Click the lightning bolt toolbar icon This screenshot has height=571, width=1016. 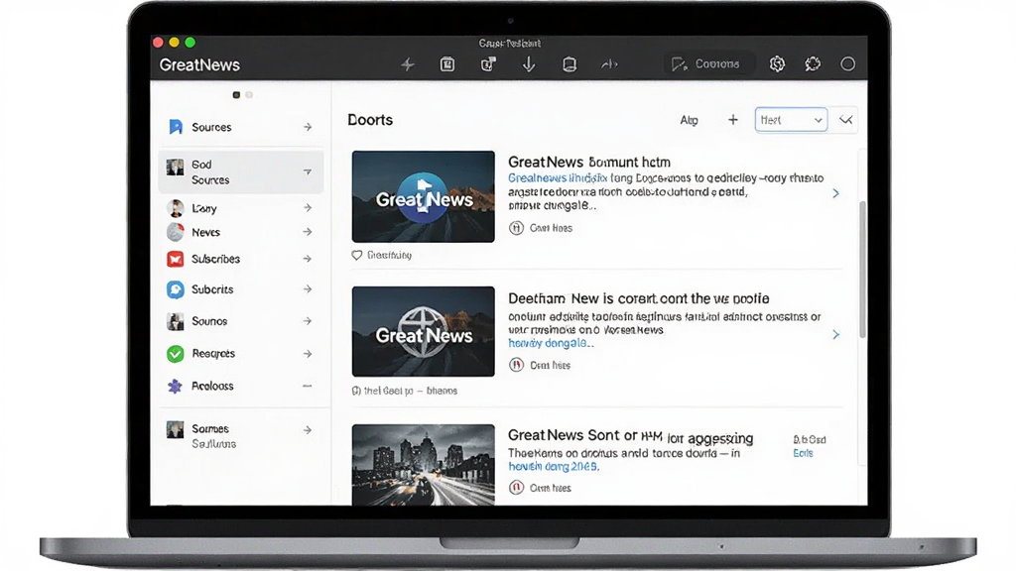tap(408, 64)
